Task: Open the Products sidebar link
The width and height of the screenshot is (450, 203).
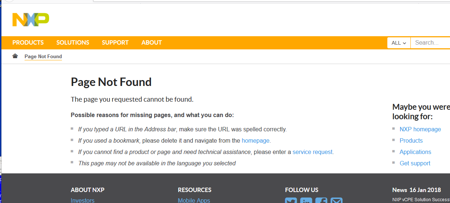Action: (x=411, y=140)
